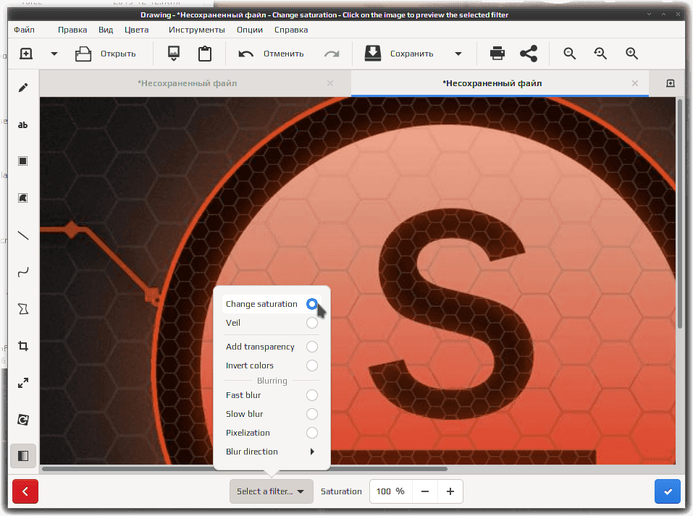Activate the Rotate tool

click(x=23, y=419)
